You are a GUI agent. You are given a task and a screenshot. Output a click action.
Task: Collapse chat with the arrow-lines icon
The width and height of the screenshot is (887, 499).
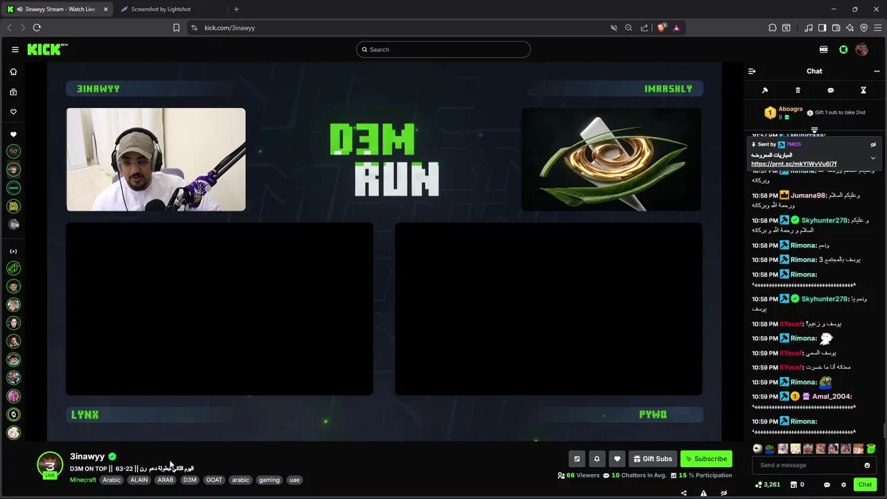(x=752, y=71)
